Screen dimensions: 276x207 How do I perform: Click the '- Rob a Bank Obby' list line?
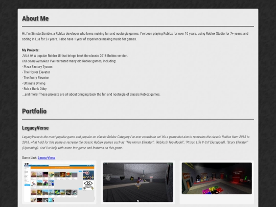click(x=34, y=89)
